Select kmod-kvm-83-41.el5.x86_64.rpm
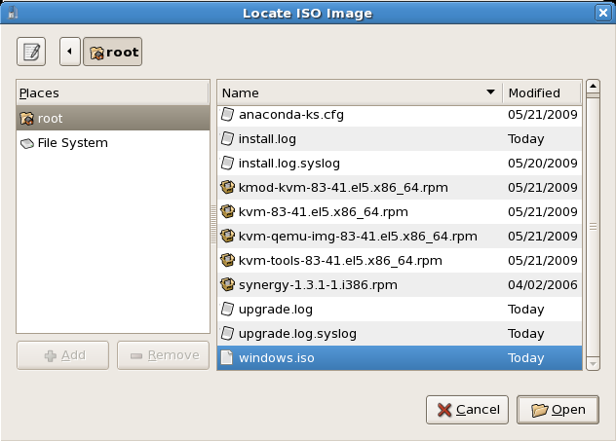Viewport: 616px width, 441px height. pyautogui.click(x=400, y=188)
